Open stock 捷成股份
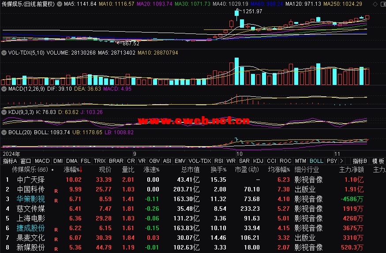 pyautogui.click(x=30, y=228)
